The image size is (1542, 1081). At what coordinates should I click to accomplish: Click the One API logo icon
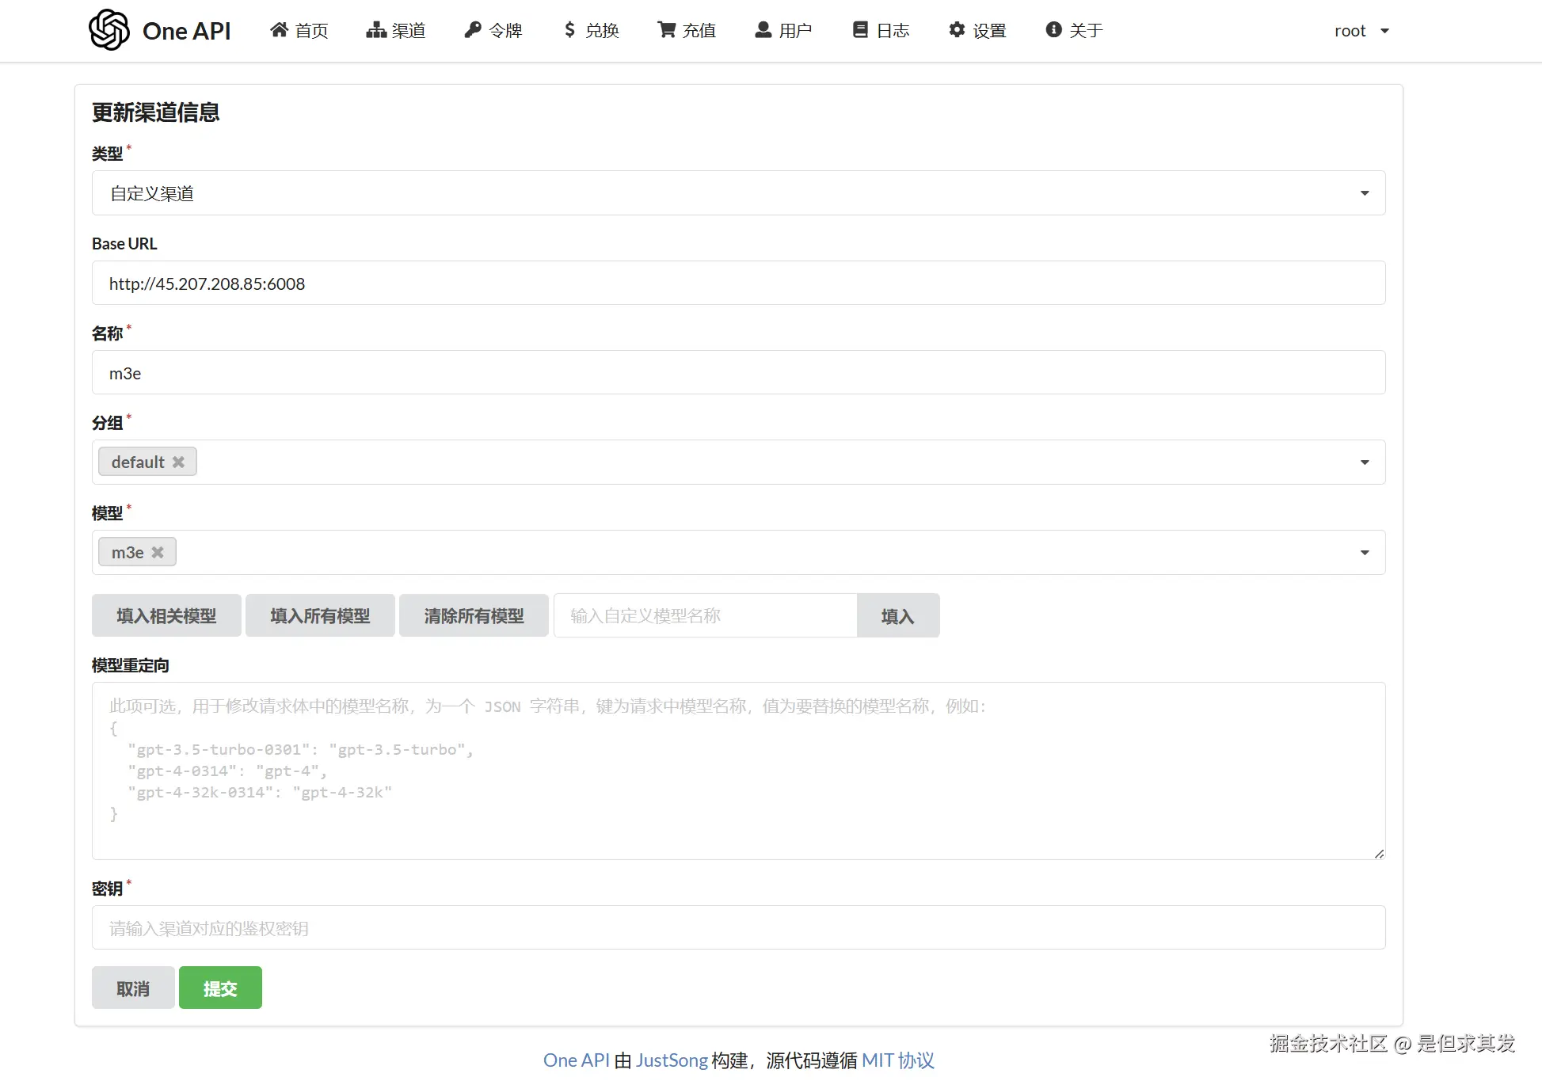click(x=109, y=30)
